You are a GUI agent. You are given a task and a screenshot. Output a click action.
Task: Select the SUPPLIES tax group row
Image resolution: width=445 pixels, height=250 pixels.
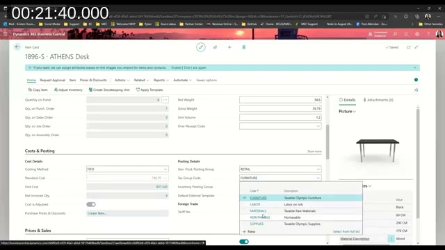[x=301, y=224]
